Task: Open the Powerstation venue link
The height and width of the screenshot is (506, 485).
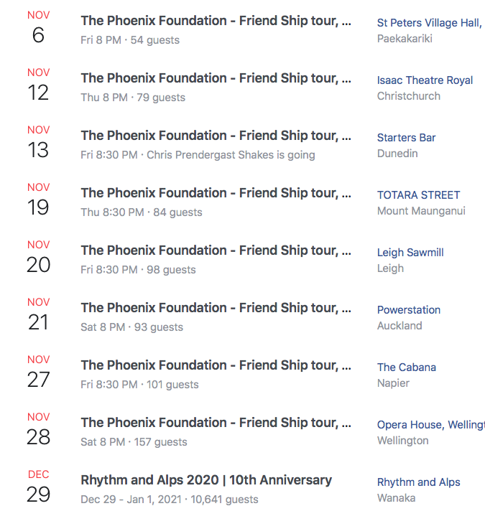Action: click(x=409, y=310)
